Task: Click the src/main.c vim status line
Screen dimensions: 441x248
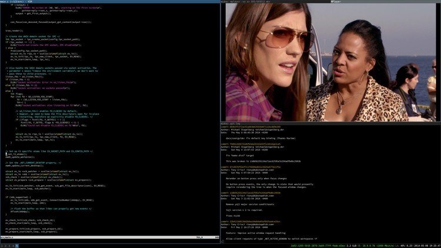Action: click(110, 237)
